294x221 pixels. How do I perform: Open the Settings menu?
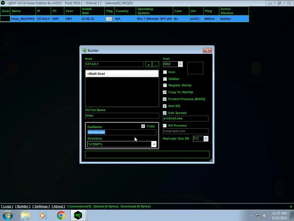[x=41, y=206]
